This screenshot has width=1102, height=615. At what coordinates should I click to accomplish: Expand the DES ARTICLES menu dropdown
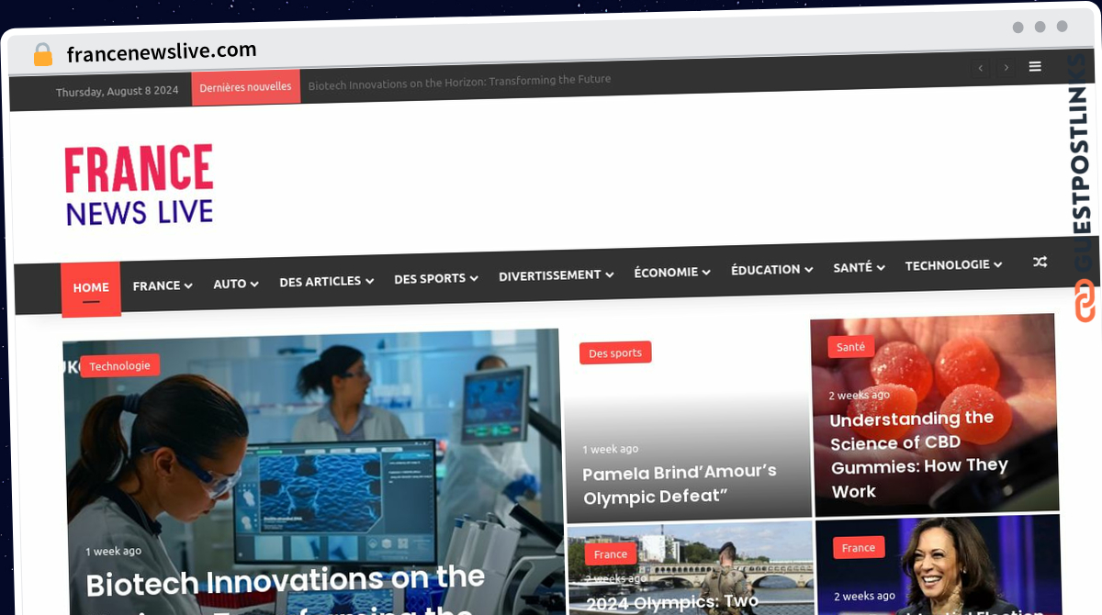327,281
